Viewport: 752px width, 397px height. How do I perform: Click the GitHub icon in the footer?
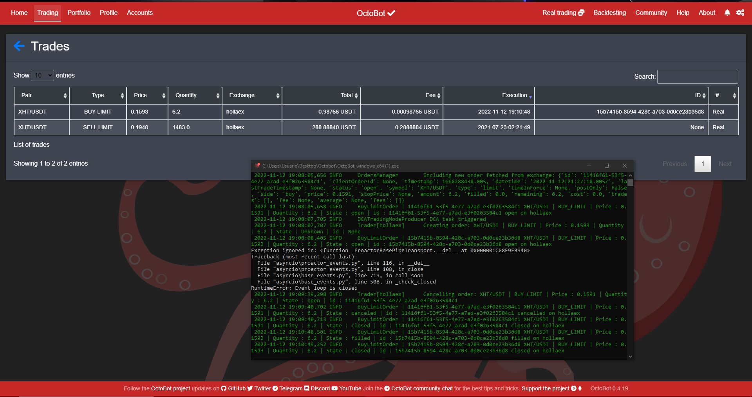tap(224, 388)
